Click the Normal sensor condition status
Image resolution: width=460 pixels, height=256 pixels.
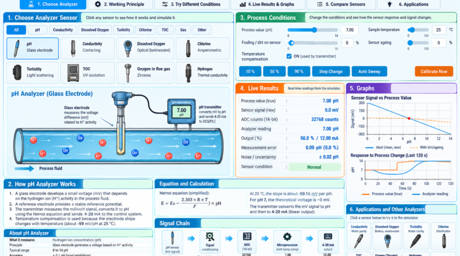pyautogui.click(x=315, y=167)
